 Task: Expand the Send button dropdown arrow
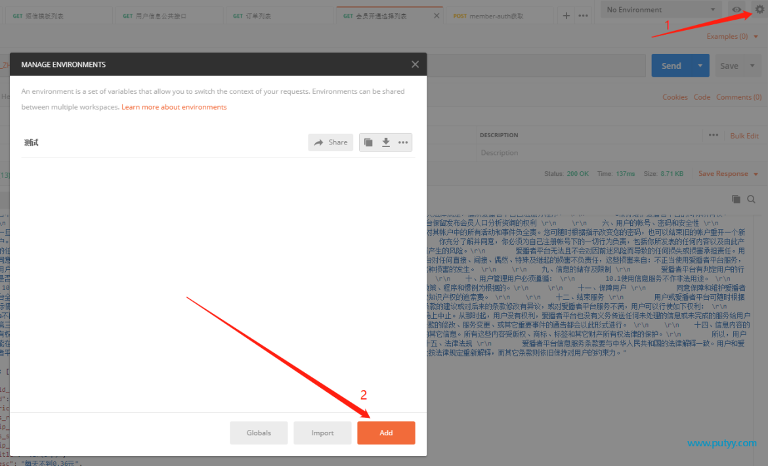click(700, 66)
